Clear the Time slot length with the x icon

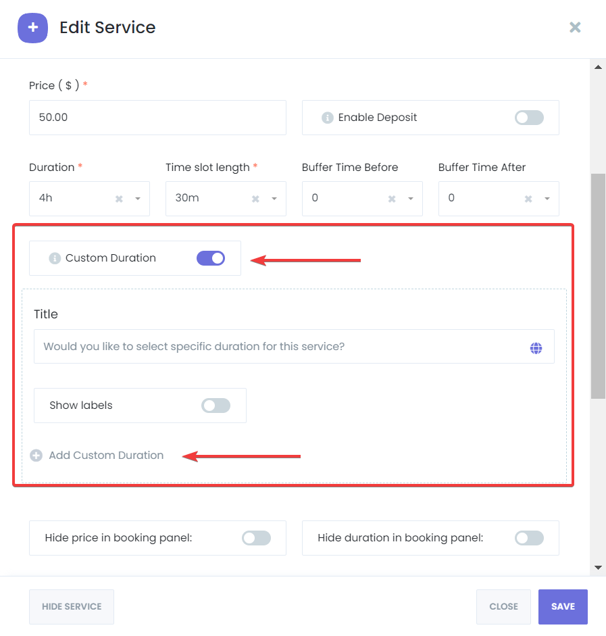tap(255, 199)
